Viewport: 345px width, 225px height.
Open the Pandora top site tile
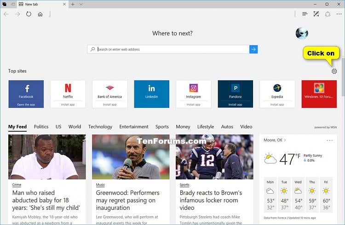tap(236, 94)
